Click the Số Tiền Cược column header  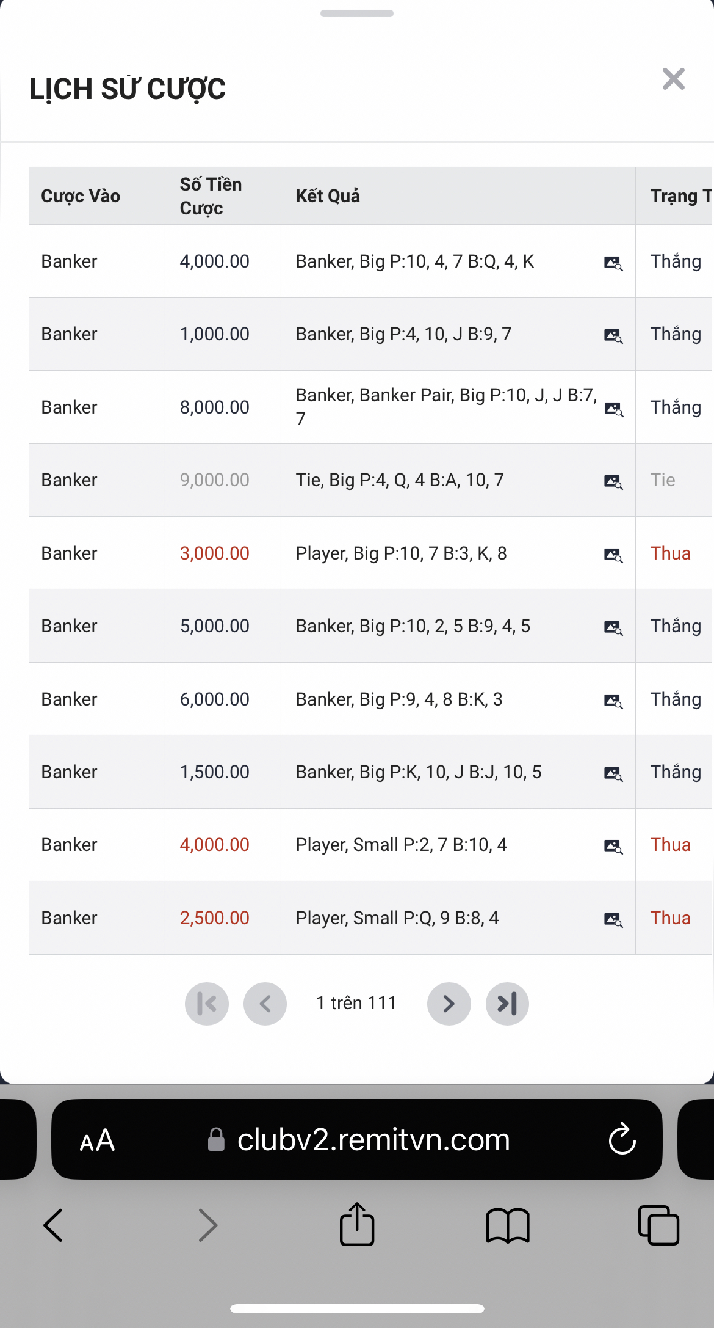211,196
